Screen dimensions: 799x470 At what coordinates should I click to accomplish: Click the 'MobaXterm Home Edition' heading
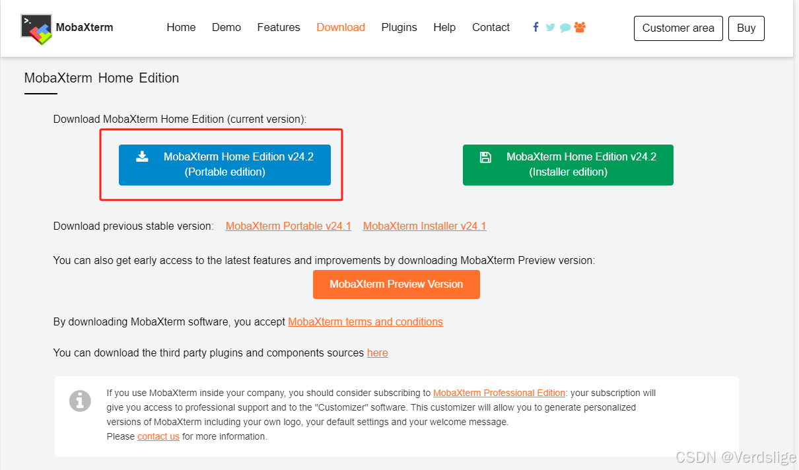coord(102,78)
